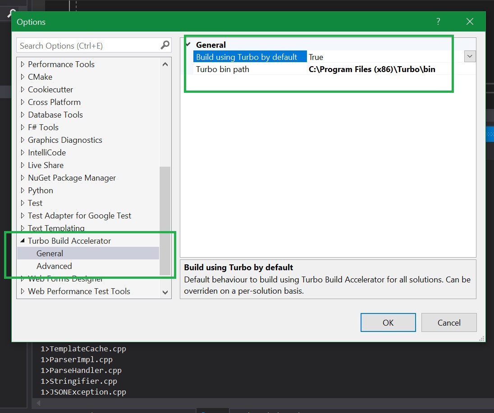Viewport: 494px width, 413px height.
Task: Expand the Python options node
Action: (23, 191)
